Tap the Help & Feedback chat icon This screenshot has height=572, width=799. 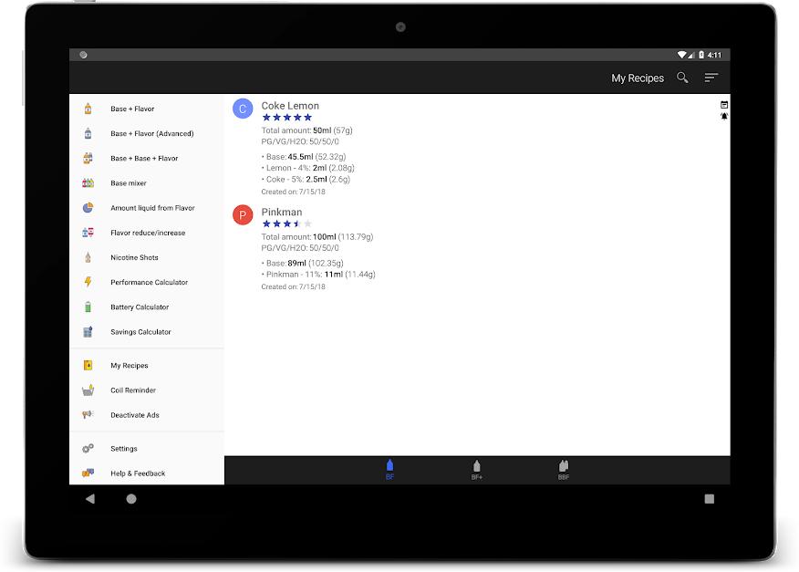coord(88,473)
